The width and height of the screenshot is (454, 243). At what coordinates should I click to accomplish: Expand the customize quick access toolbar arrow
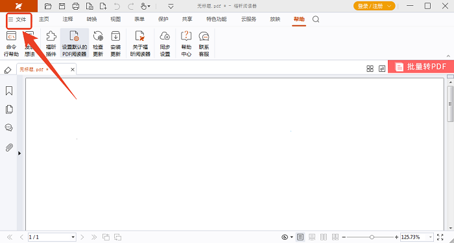[x=171, y=6]
